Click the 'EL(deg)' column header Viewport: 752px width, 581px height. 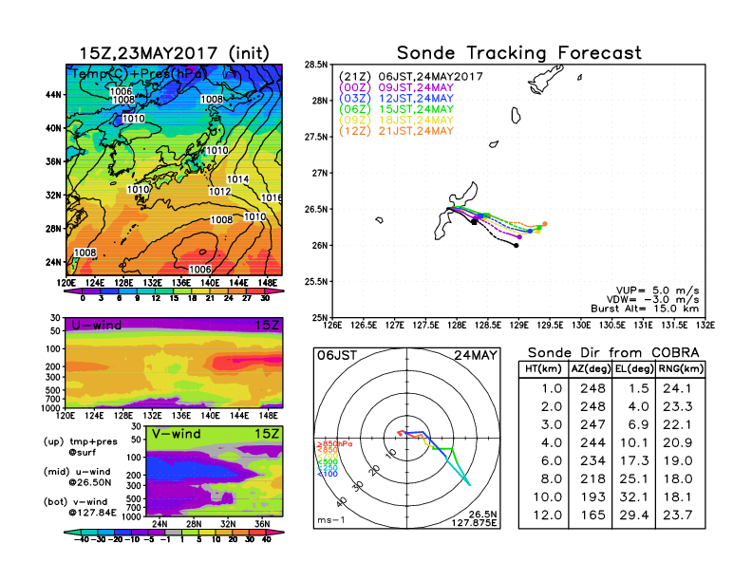click(634, 369)
